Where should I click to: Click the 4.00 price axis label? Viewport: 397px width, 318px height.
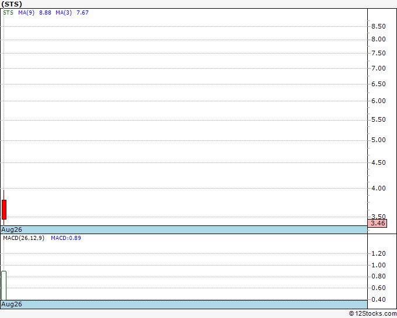[x=378, y=188]
